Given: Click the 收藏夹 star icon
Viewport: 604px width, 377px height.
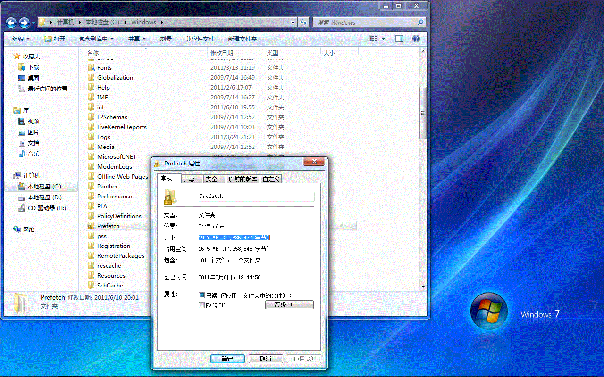Looking at the screenshot, I should 17,56.
